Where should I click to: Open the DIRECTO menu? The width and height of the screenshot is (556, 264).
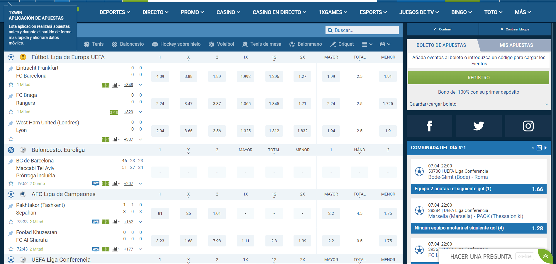(155, 12)
